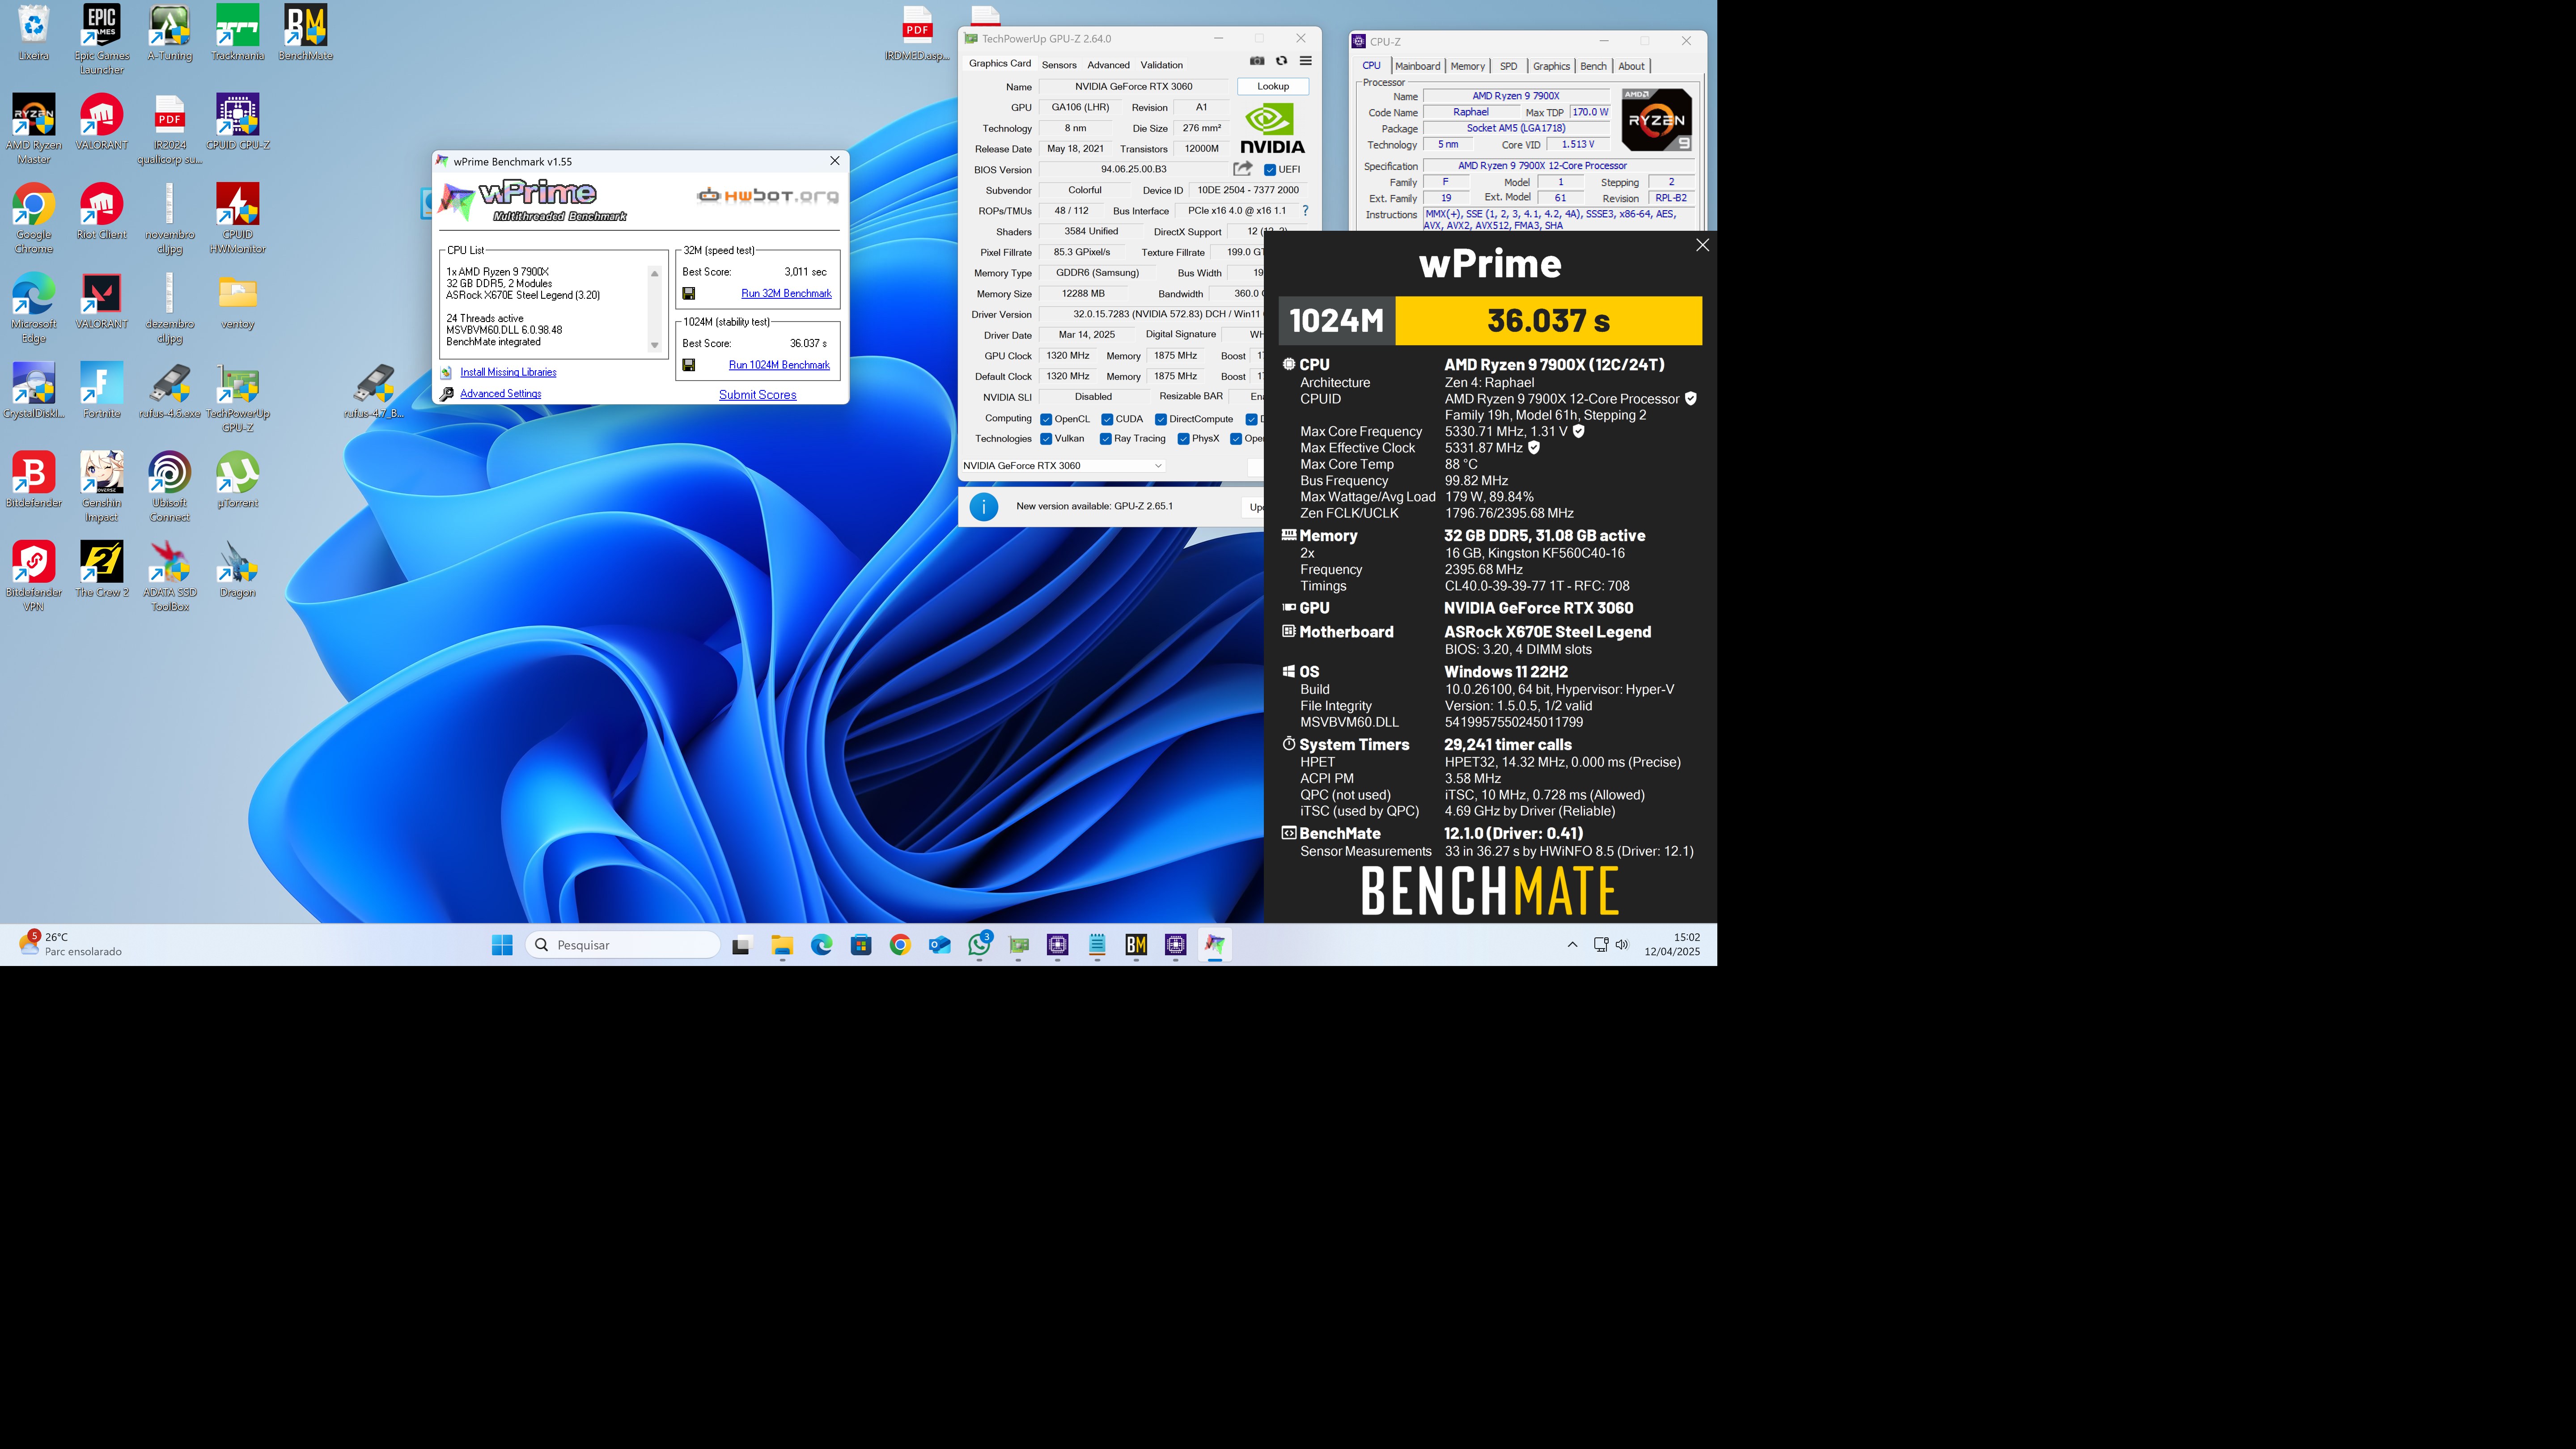Click the Pesquisar taskbar search box
Screen dimensions: 2576x1449
tap(622, 945)
